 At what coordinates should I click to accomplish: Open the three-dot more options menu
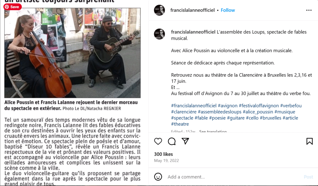[309, 10]
